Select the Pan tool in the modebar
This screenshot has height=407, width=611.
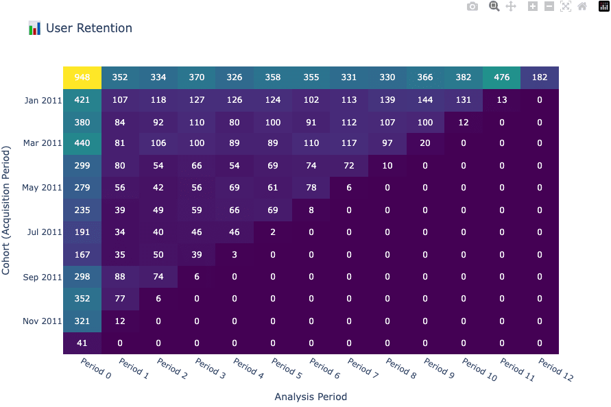point(510,6)
